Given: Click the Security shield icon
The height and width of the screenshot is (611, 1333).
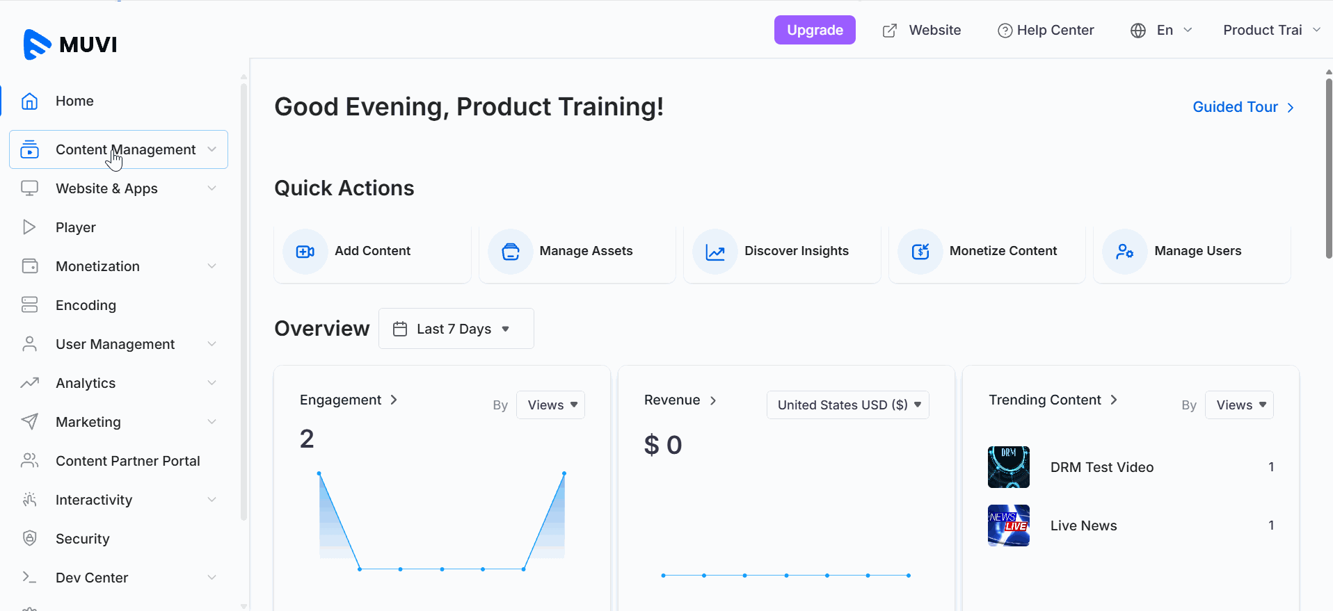Looking at the screenshot, I should [x=29, y=538].
